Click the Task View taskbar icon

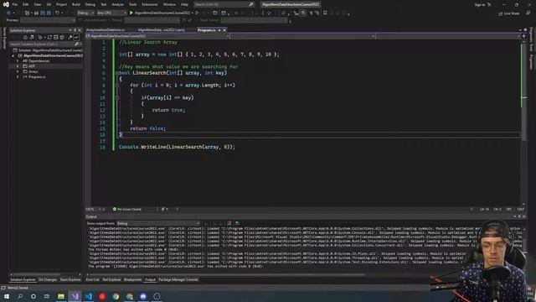coord(47,296)
